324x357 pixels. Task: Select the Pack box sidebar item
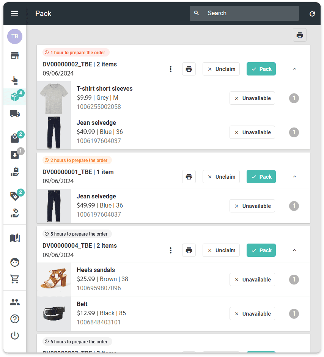coord(15,97)
